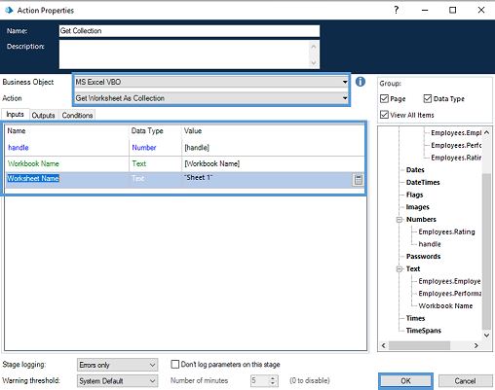Toggle the Data Type group checkbox
Image resolution: width=495 pixels, height=390 pixels.
pos(428,98)
